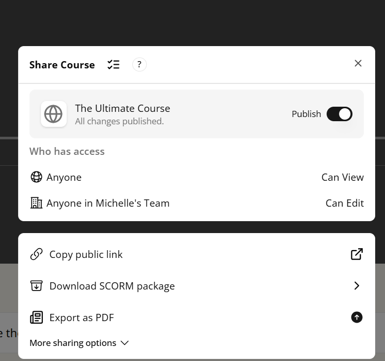Change the Can Edit permission for Michelle's Team
This screenshot has width=385, height=361.
pyautogui.click(x=345, y=203)
